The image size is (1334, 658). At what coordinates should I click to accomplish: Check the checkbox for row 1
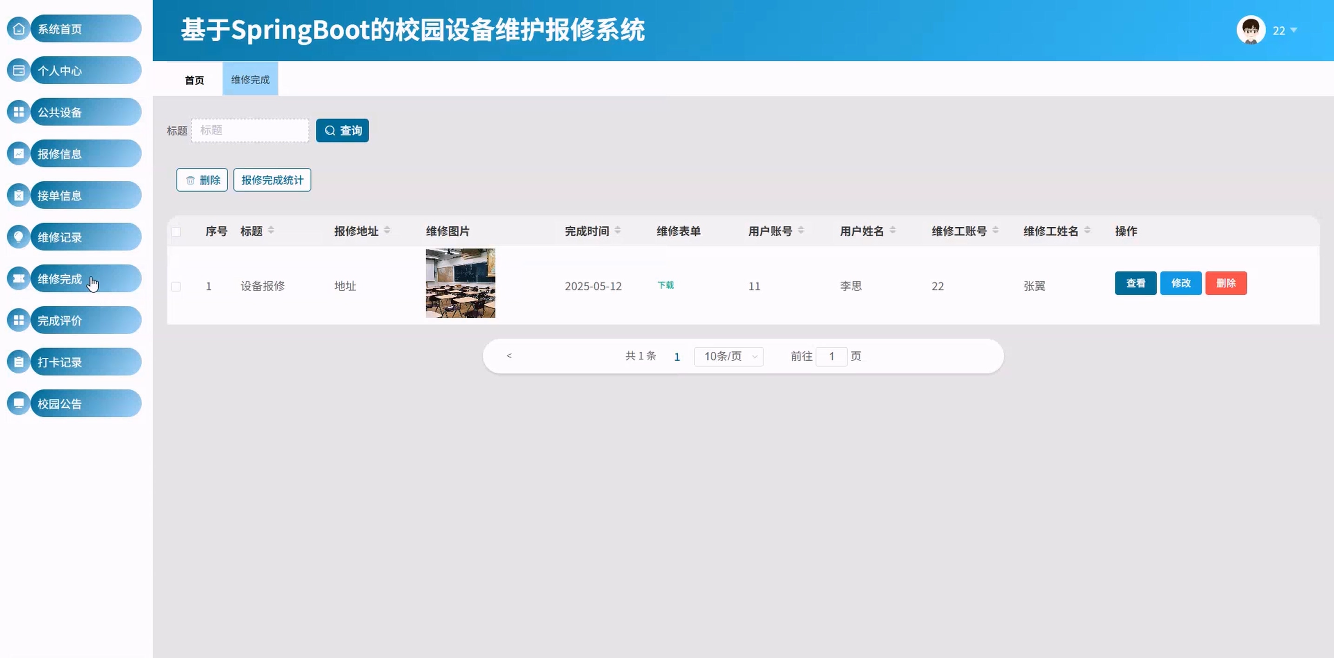(176, 286)
